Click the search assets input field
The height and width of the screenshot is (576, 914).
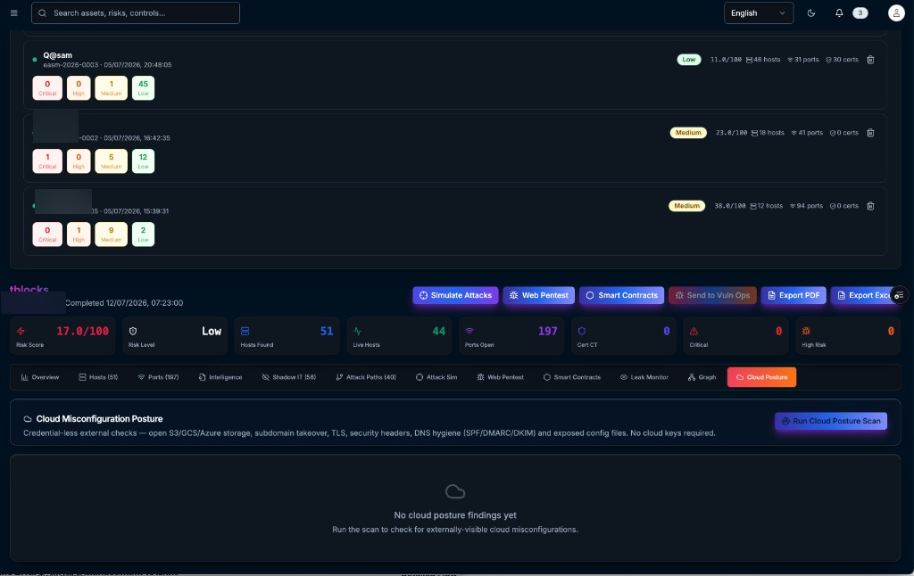(x=136, y=12)
